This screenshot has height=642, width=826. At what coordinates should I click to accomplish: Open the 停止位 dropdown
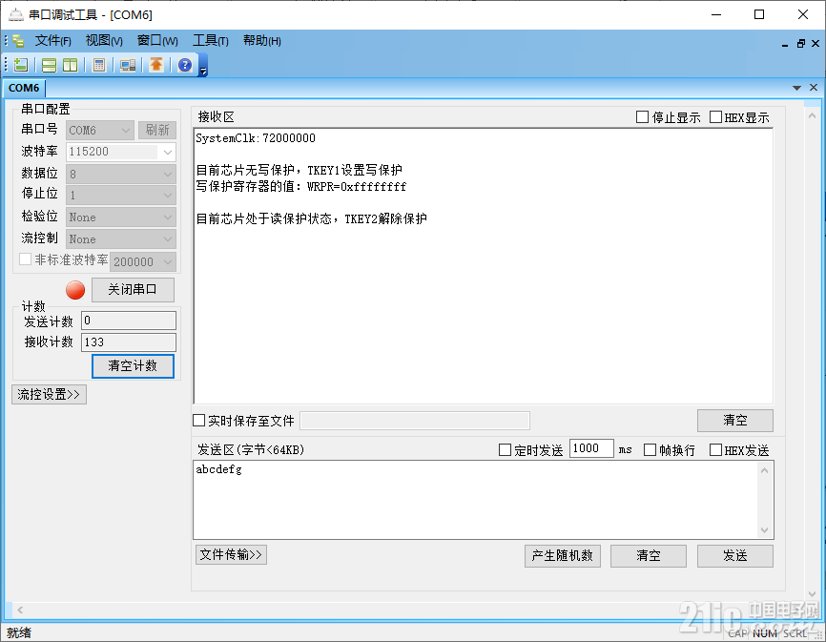(121, 196)
